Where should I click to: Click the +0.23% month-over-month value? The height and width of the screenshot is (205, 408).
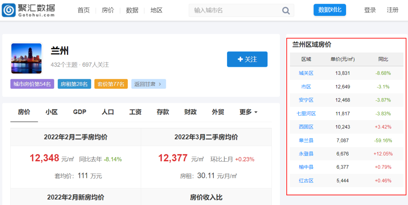(x=244, y=159)
